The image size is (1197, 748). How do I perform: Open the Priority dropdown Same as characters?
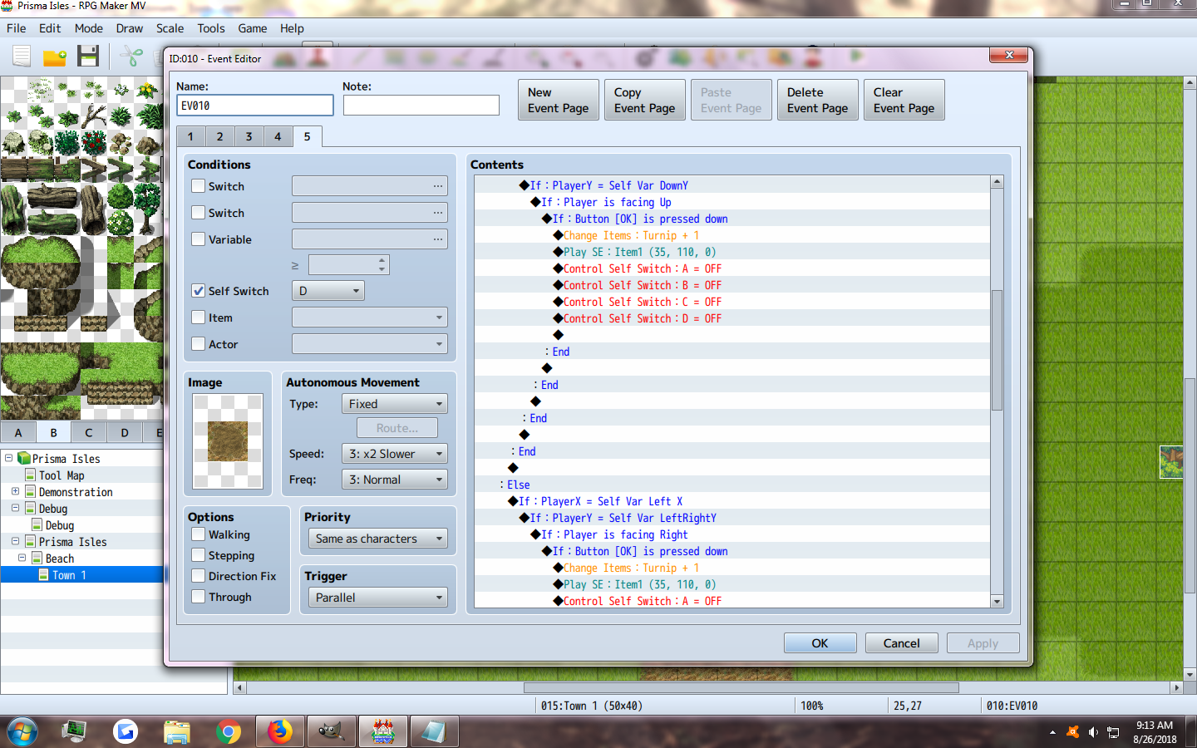[x=378, y=539]
